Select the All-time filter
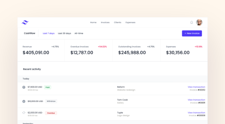 pos(79,33)
